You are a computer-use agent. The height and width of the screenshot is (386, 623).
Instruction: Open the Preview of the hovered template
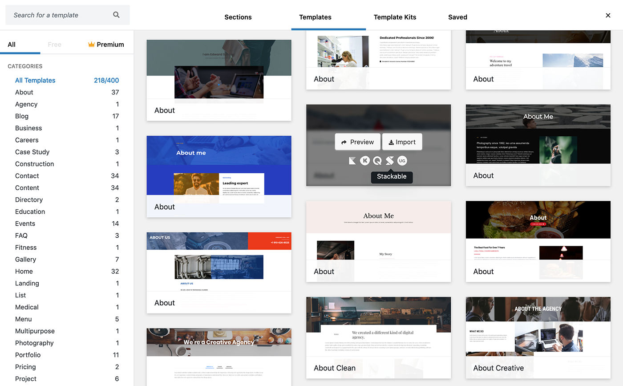357,142
